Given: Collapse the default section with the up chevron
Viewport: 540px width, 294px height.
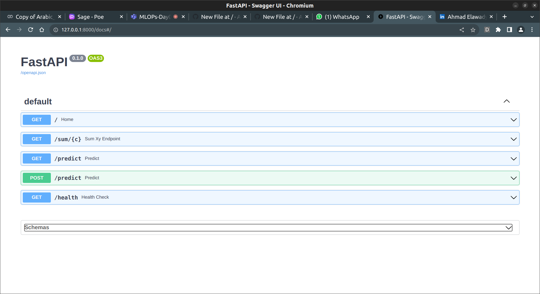Looking at the screenshot, I should pyautogui.click(x=507, y=101).
